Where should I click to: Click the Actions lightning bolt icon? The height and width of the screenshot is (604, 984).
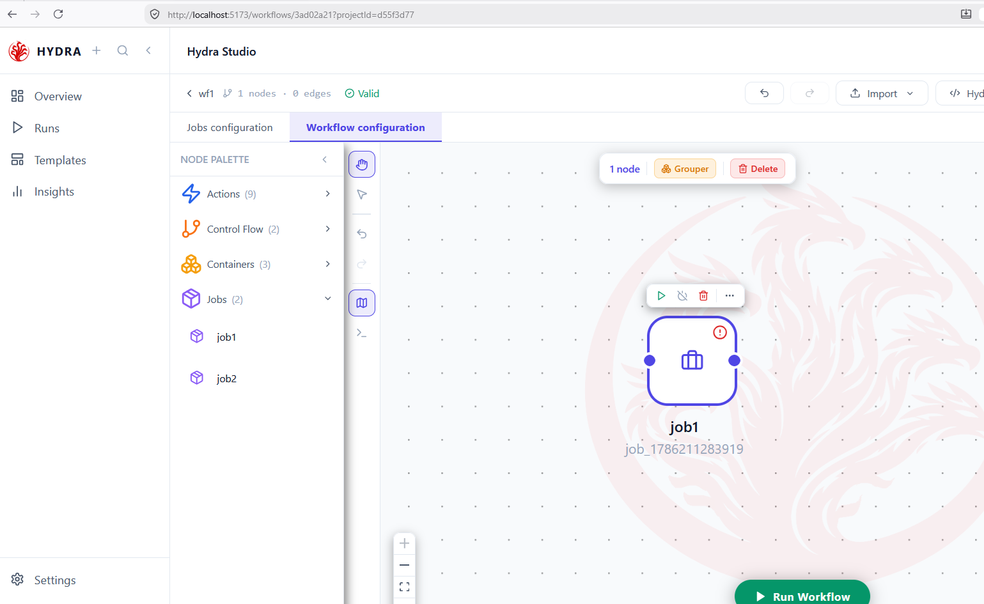(191, 194)
